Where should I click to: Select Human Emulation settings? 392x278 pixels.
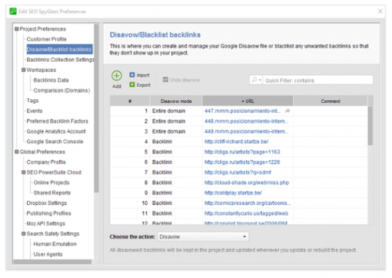point(55,244)
